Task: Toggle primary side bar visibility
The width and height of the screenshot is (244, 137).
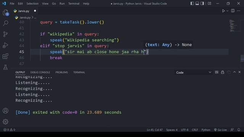Action: (192, 3)
